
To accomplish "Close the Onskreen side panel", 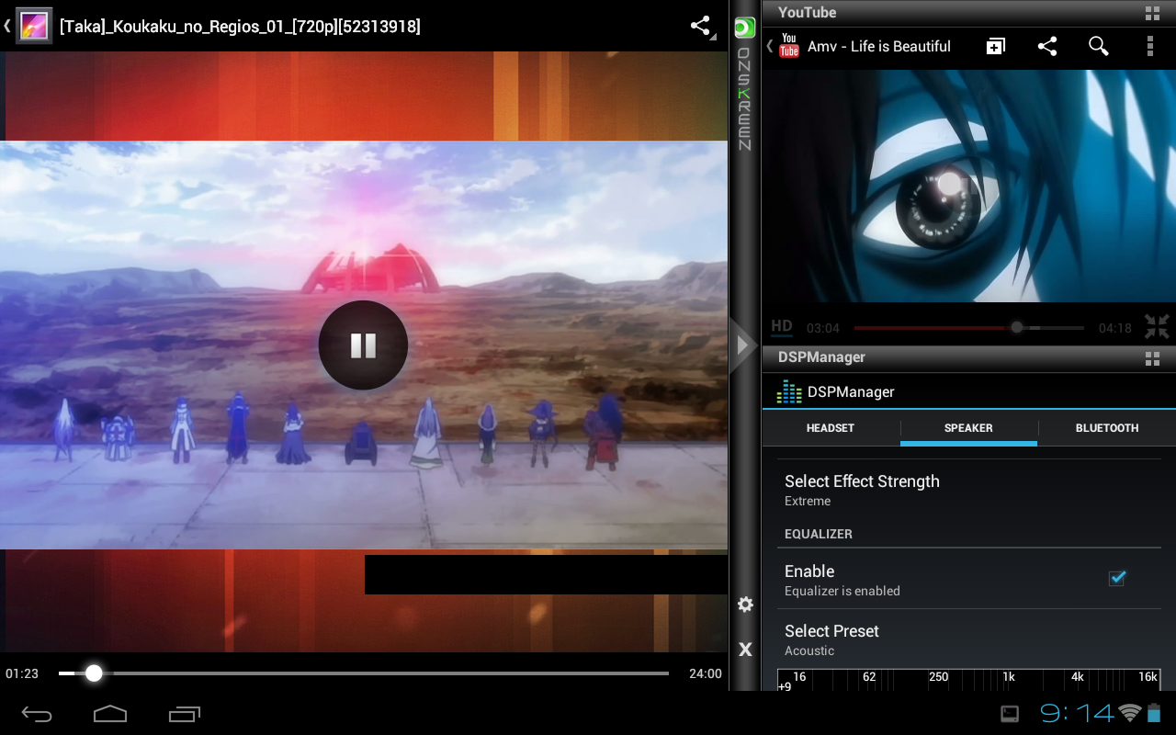I will [745, 650].
